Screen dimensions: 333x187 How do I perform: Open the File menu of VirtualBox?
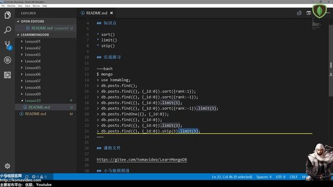coord(3,6)
